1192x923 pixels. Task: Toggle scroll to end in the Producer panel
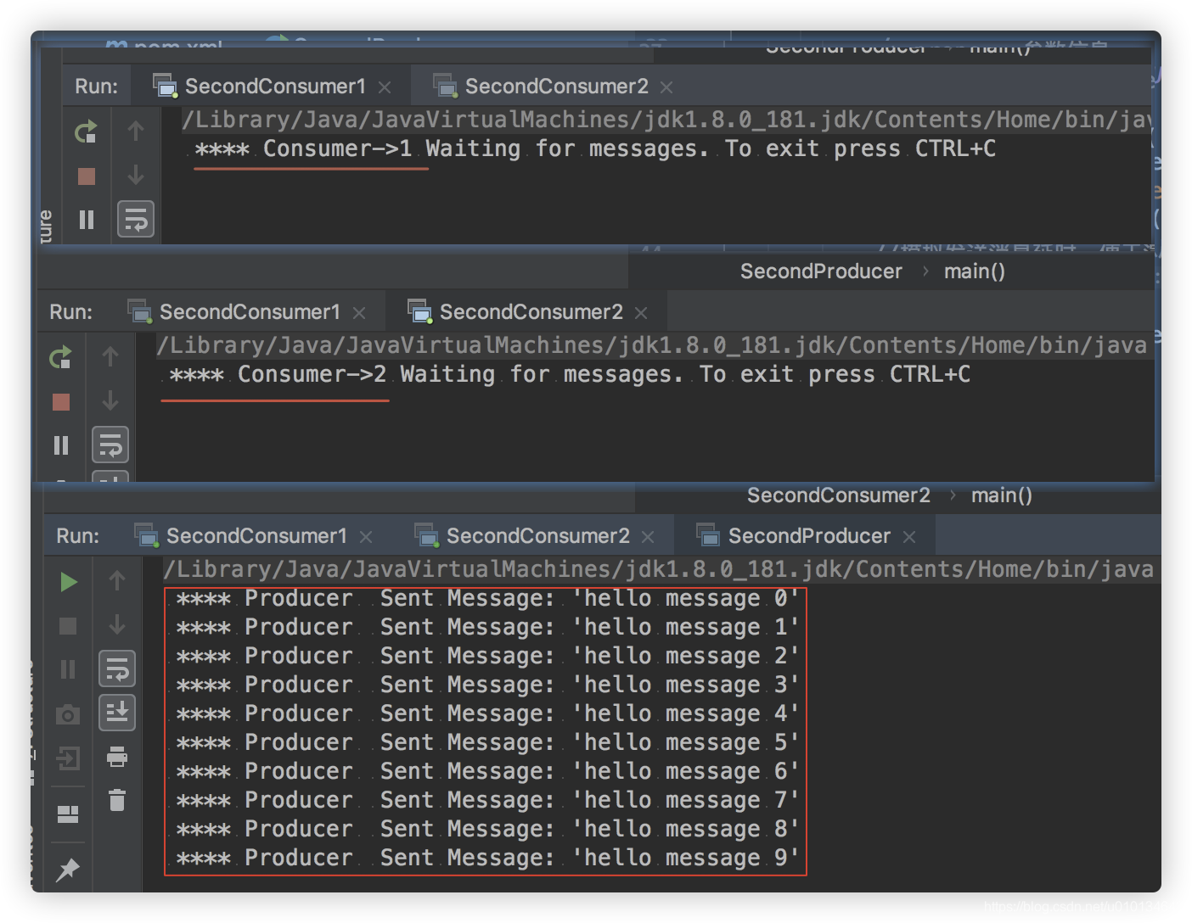(x=117, y=713)
